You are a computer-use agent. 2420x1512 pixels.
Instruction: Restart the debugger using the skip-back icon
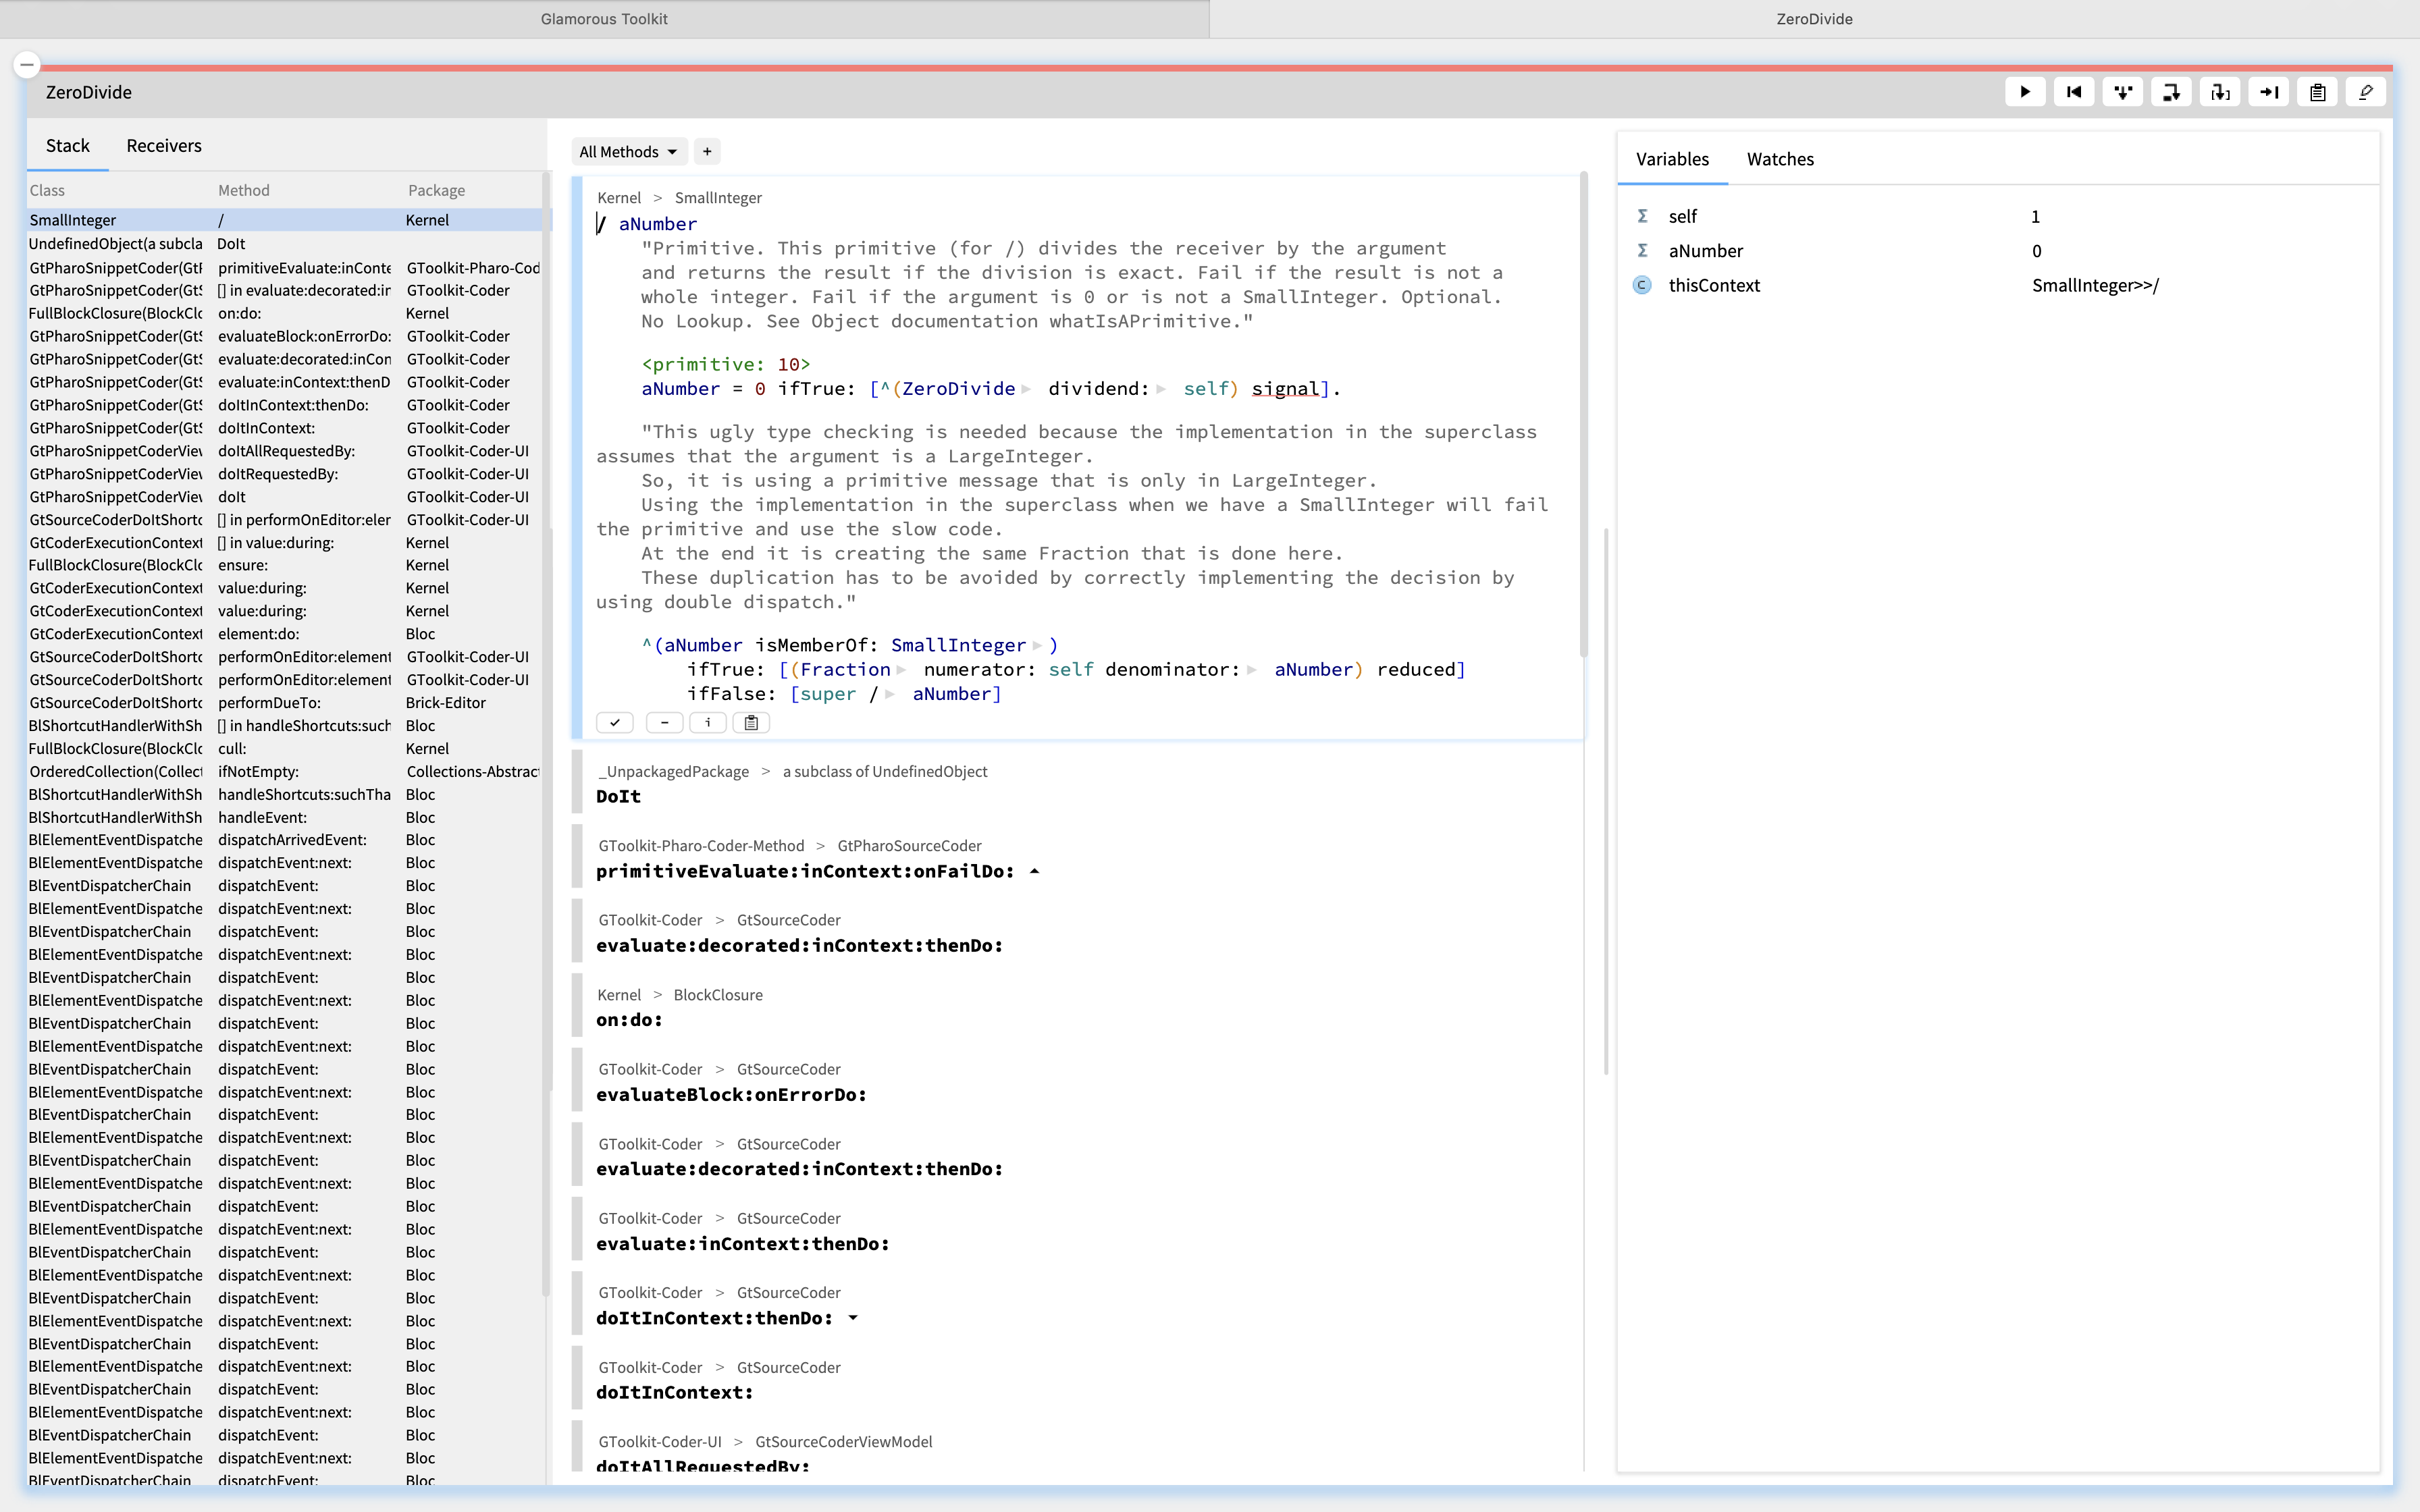point(2073,91)
